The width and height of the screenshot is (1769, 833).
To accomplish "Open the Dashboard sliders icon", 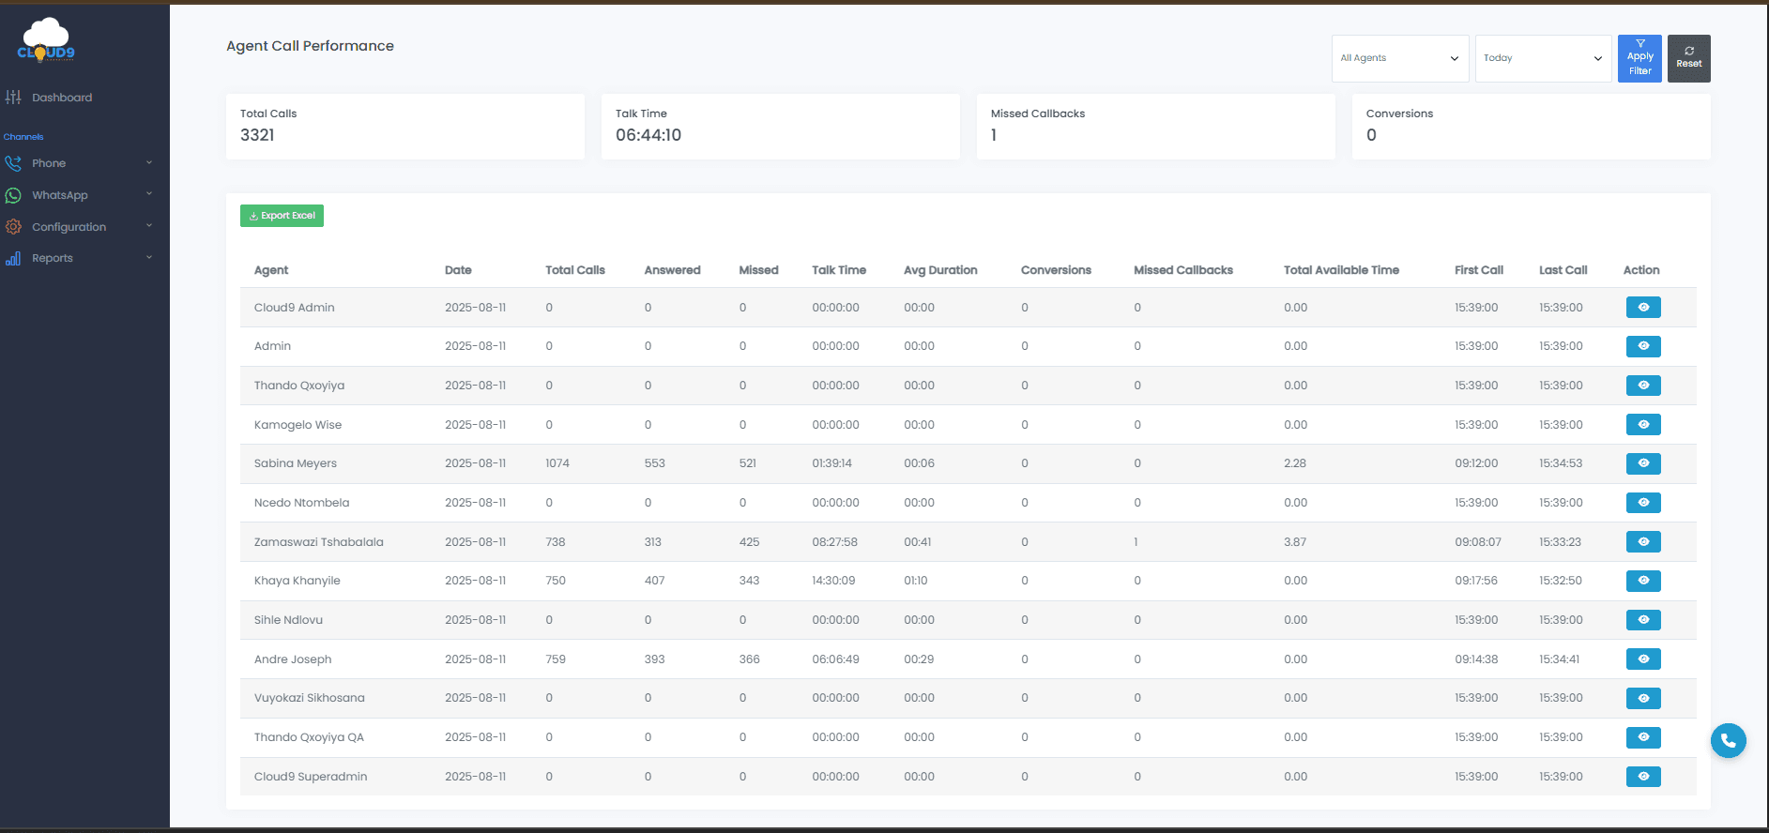I will (13, 98).
